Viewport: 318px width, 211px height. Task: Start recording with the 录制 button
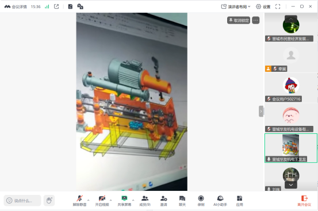pos(201,201)
